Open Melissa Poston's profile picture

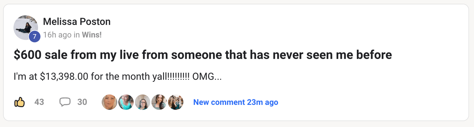coord(25,27)
